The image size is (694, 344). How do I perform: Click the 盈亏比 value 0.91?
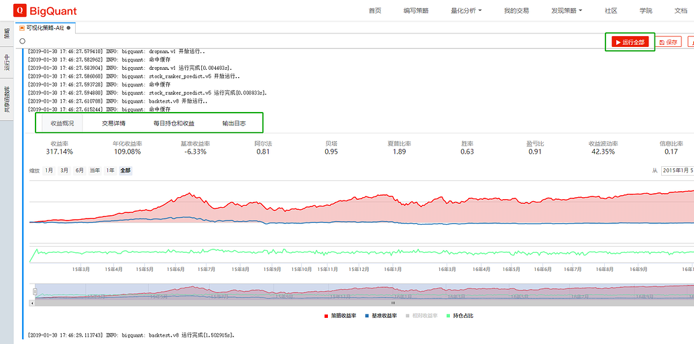tap(535, 152)
